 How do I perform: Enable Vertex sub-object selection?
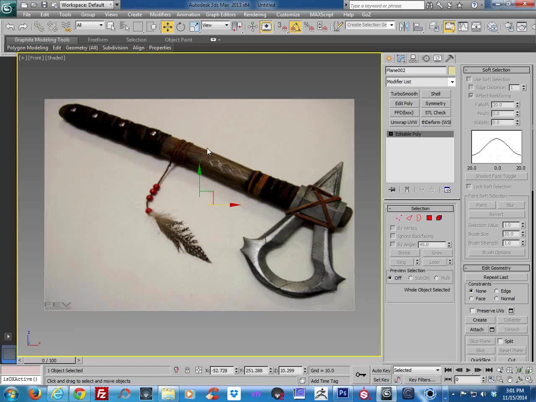click(399, 218)
